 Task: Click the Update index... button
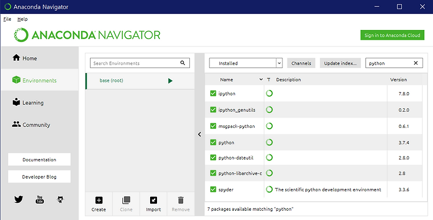point(340,63)
